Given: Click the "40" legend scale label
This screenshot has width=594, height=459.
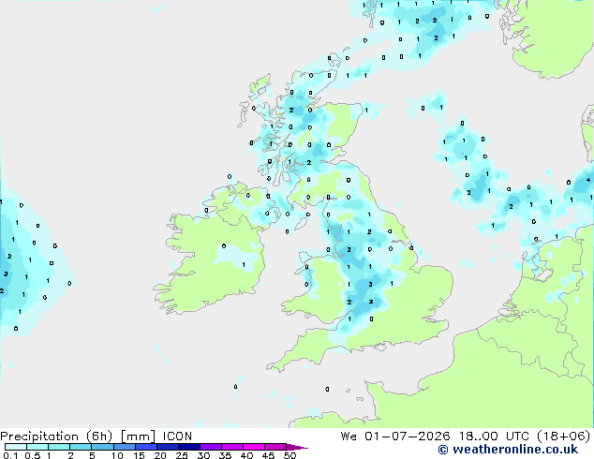Looking at the screenshot, I should [246, 455].
